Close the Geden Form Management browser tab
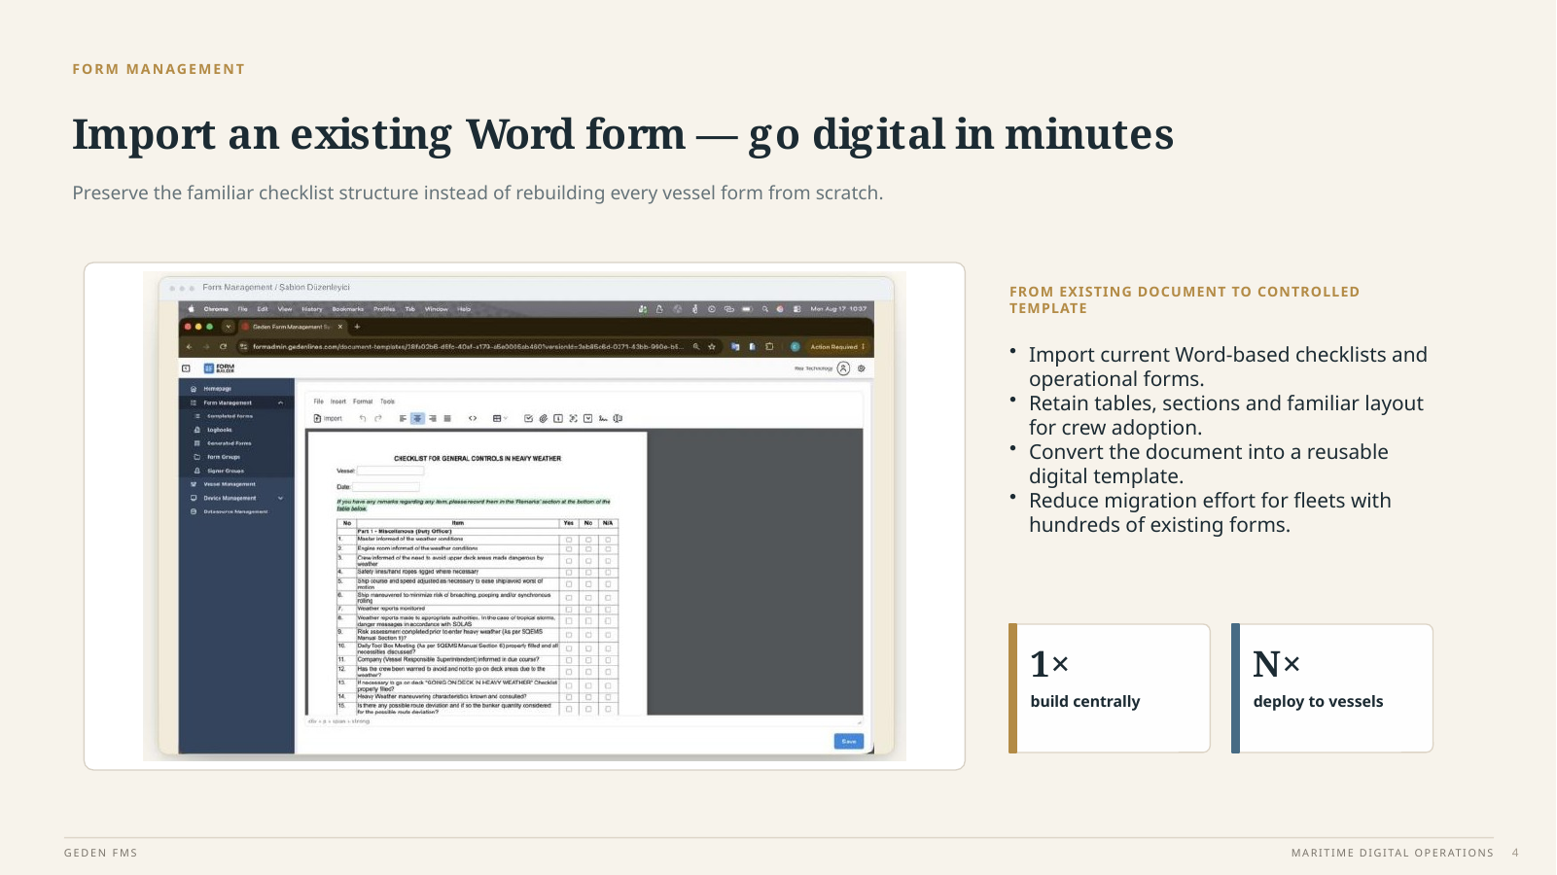 tap(340, 327)
